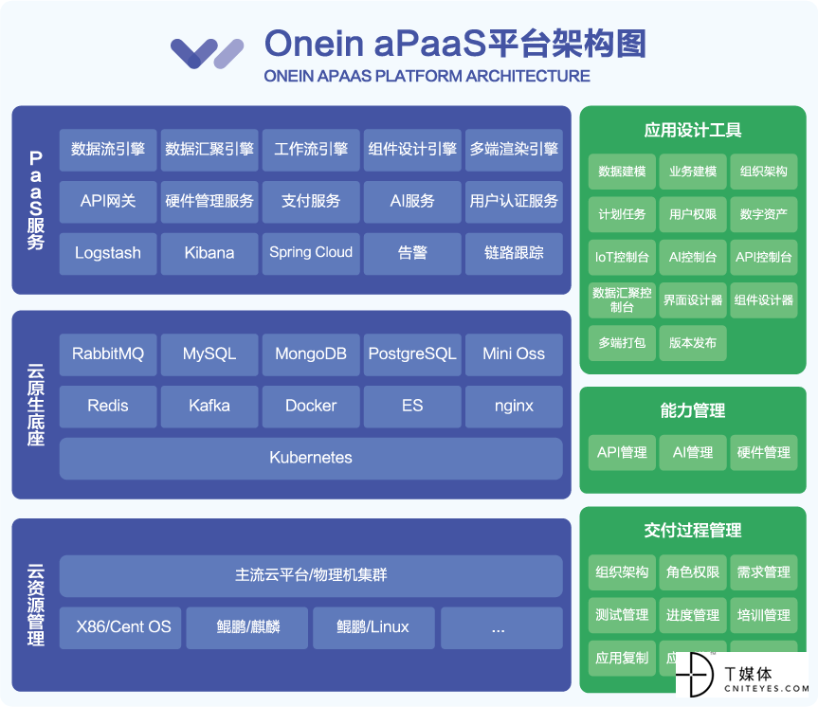Click the ONEIN APAAS PLATFORM ARCHITECTURE subtitle
Image resolution: width=818 pixels, height=707 pixels.
pos(427,76)
